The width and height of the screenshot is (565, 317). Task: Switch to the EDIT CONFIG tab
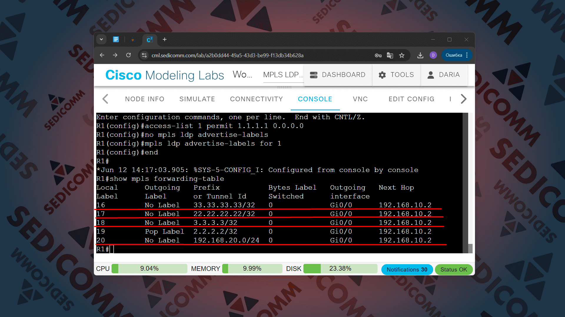point(411,99)
